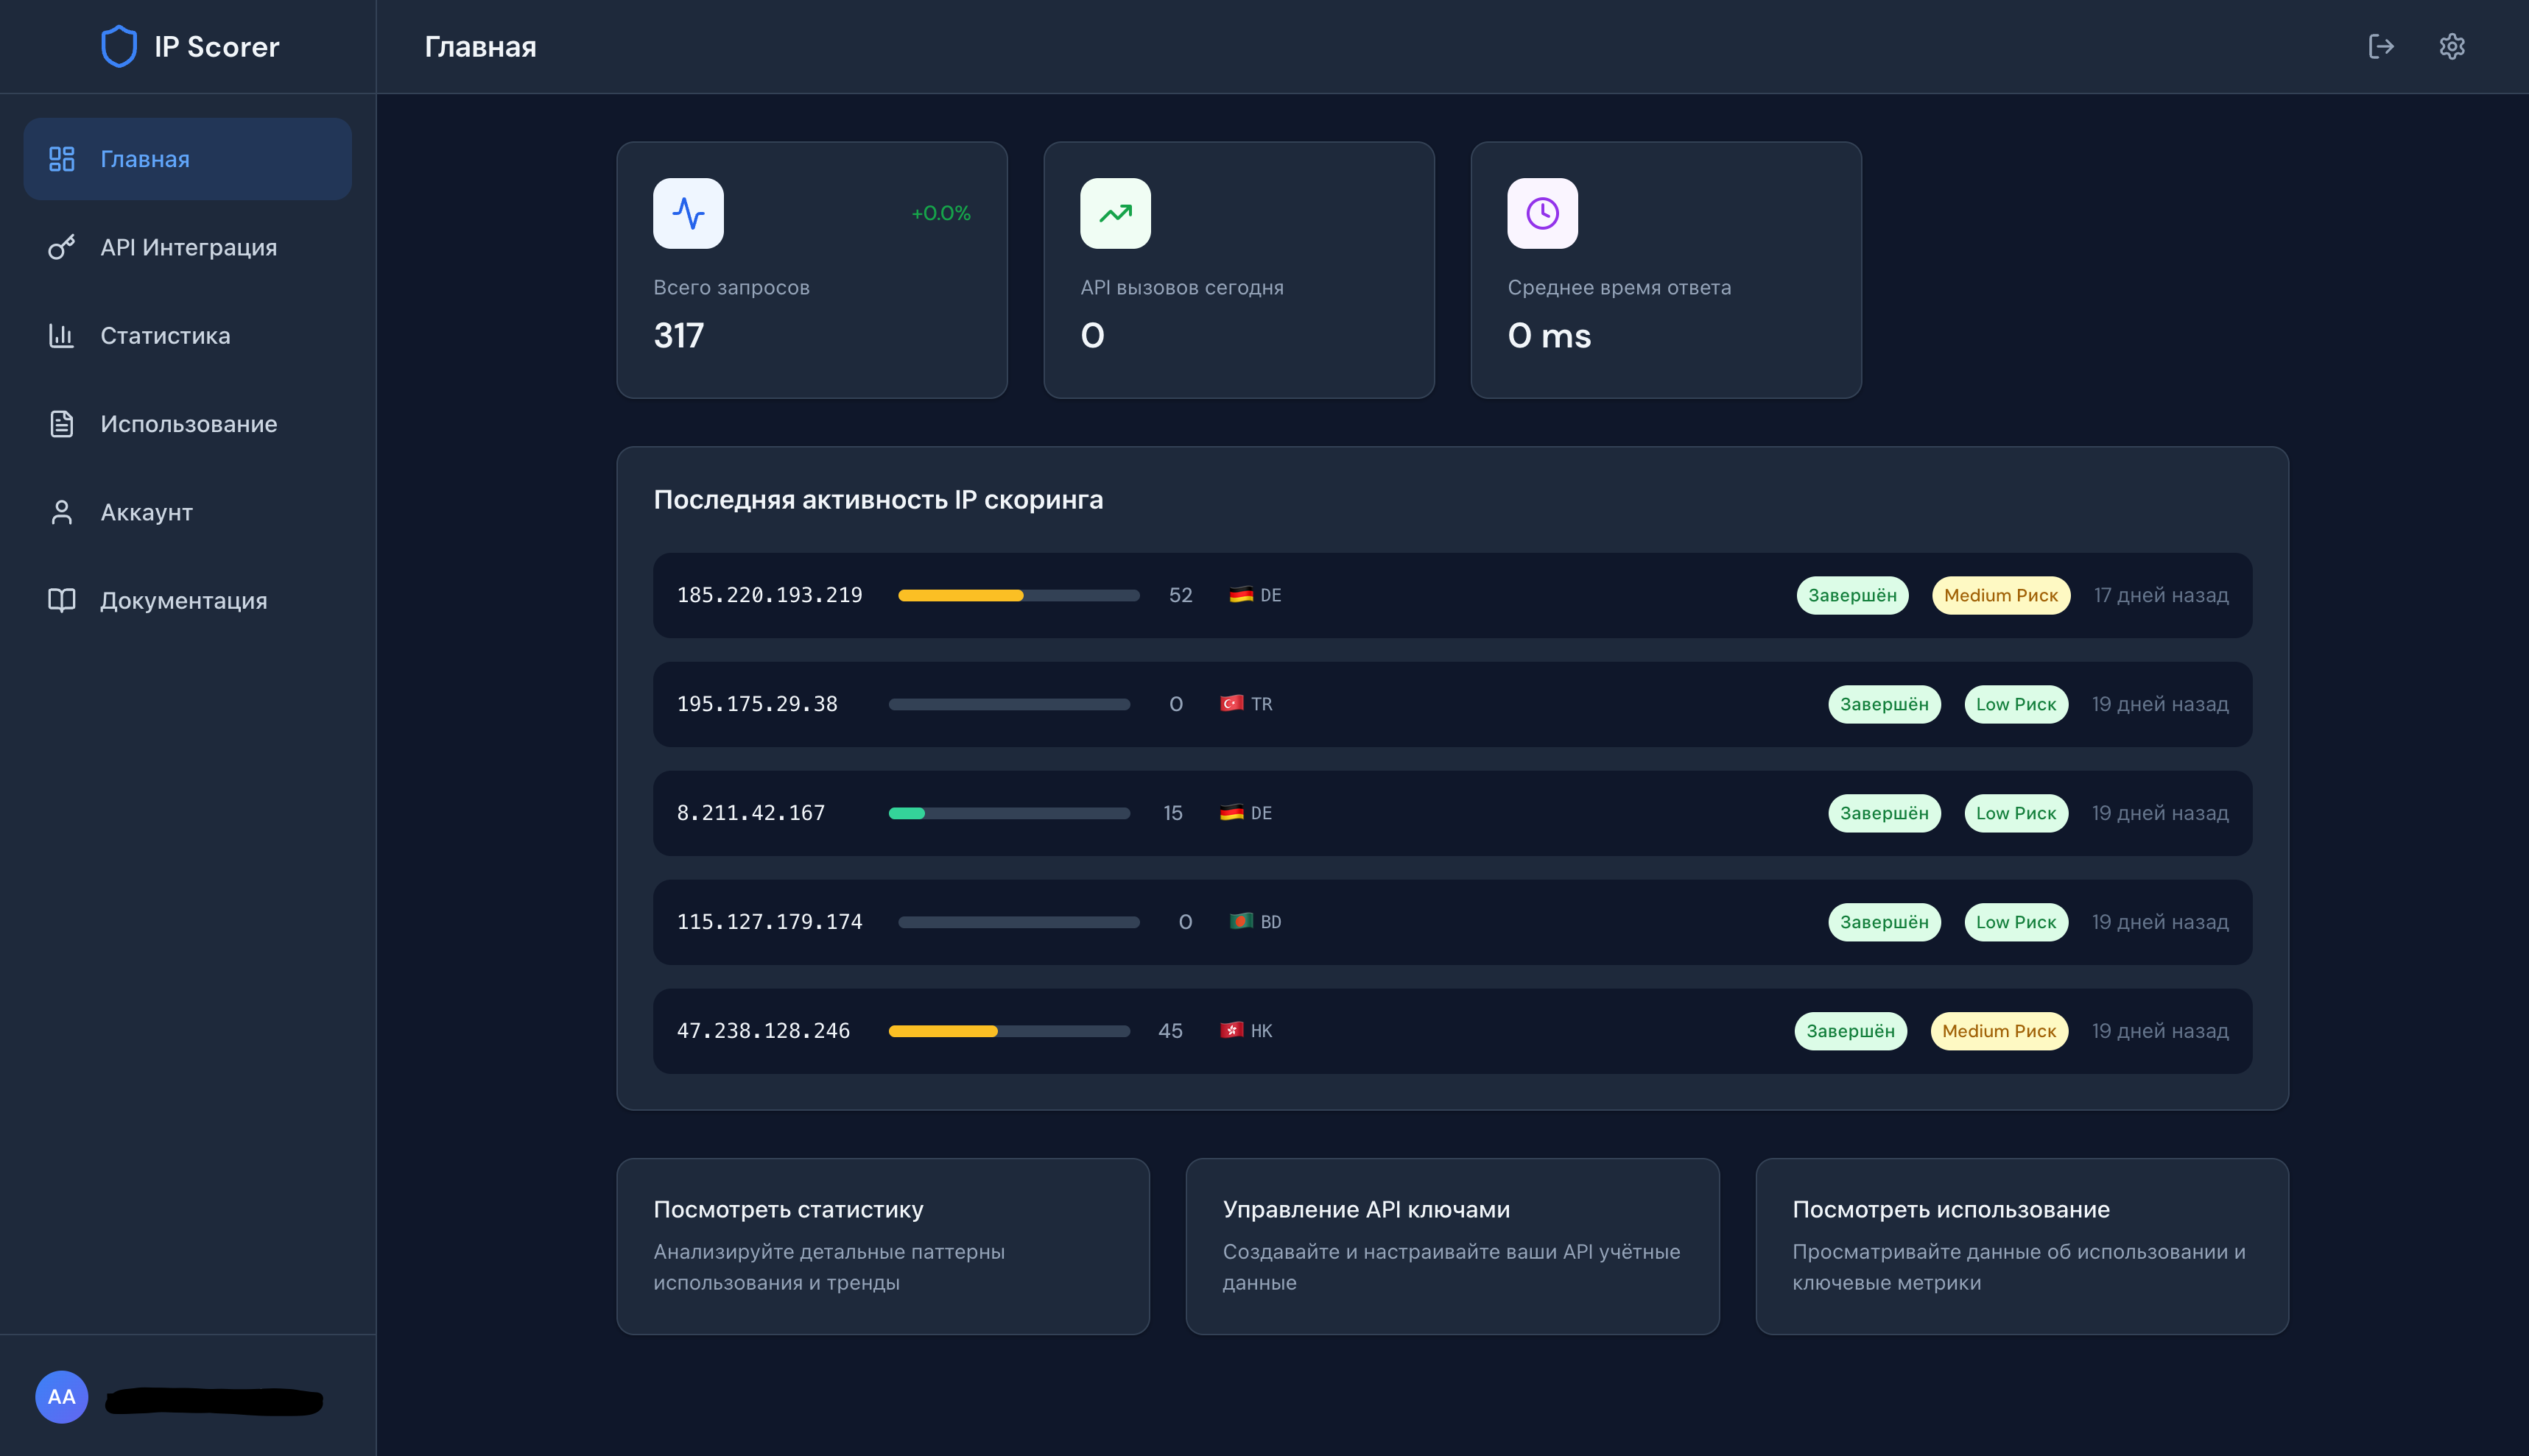This screenshot has height=1456, width=2529.
Task: Click the dashboard grid icon beside Главная
Action: (62, 159)
